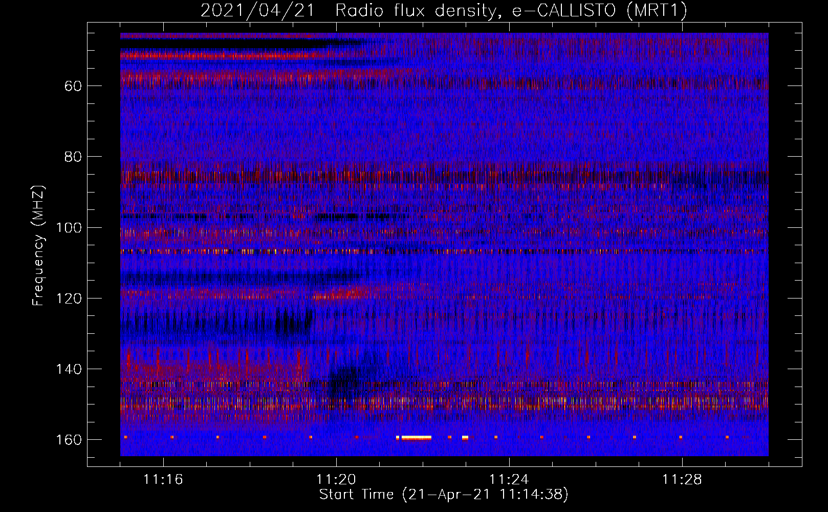Viewport: 828px width, 512px height.
Task: Click the 11:24 time tick label
Action: (x=509, y=479)
